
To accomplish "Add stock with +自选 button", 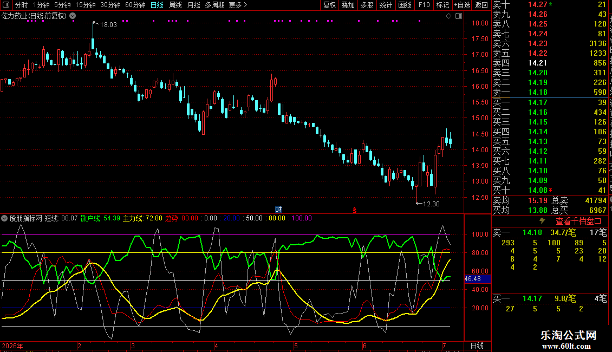I will pyautogui.click(x=462, y=5).
